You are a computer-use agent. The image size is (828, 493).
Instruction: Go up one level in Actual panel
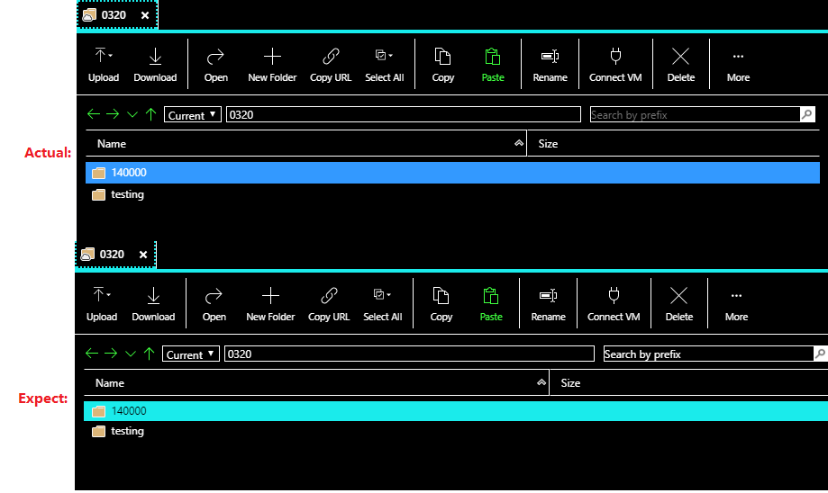(x=151, y=114)
